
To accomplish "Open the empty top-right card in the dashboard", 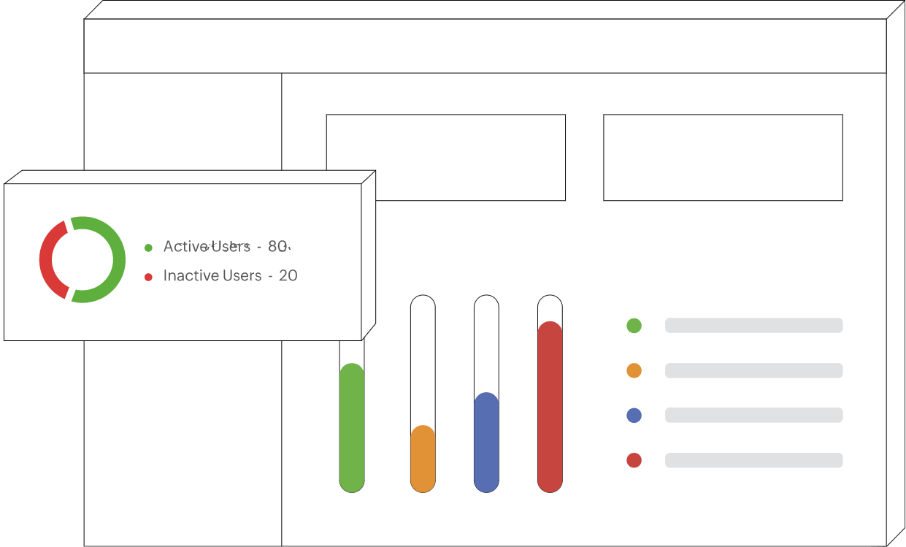I will tap(723, 157).
